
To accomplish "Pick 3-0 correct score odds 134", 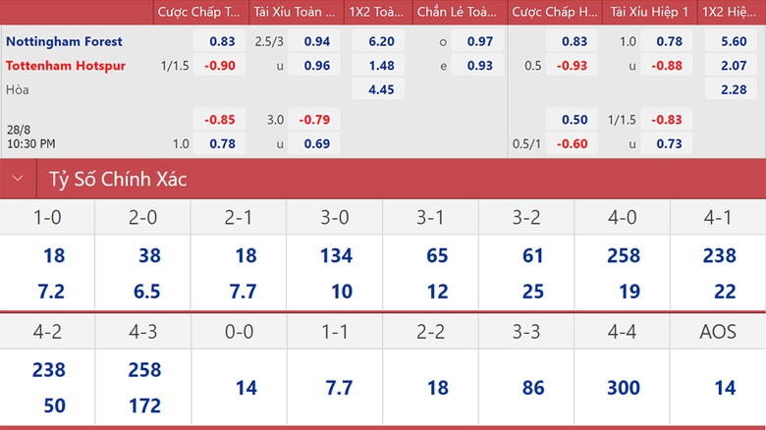I will 336,256.
